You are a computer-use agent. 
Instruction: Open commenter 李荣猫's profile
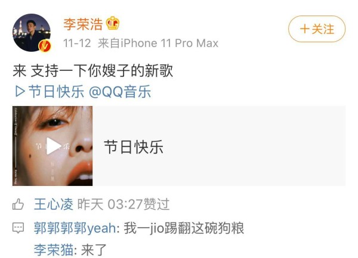(x=54, y=250)
